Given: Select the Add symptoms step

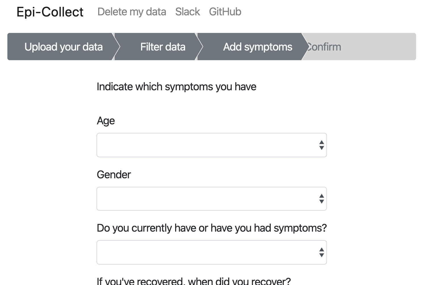Looking at the screenshot, I should point(257,47).
